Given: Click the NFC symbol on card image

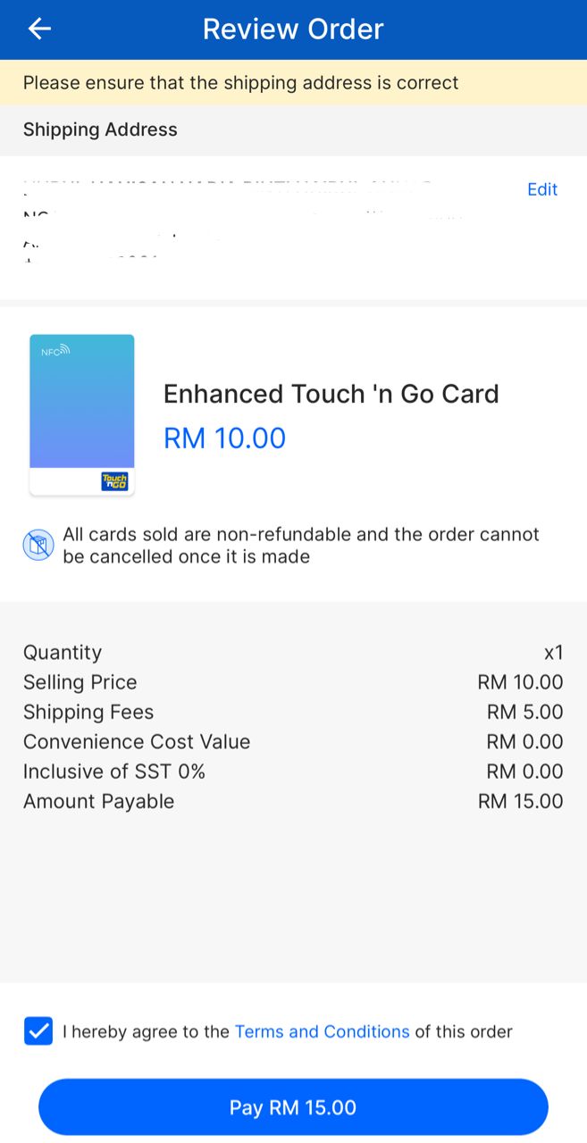Looking at the screenshot, I should point(55,351).
